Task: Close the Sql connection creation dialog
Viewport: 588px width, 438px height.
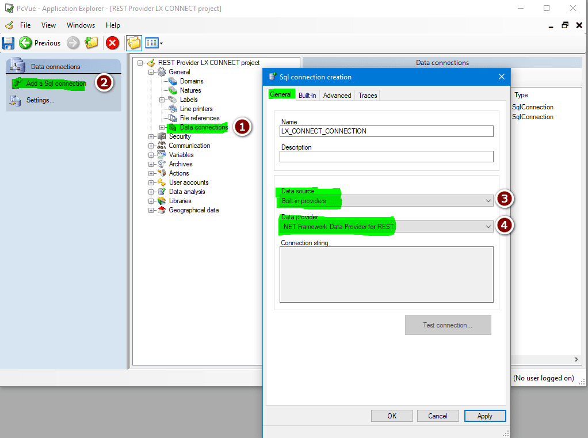Action: point(501,77)
